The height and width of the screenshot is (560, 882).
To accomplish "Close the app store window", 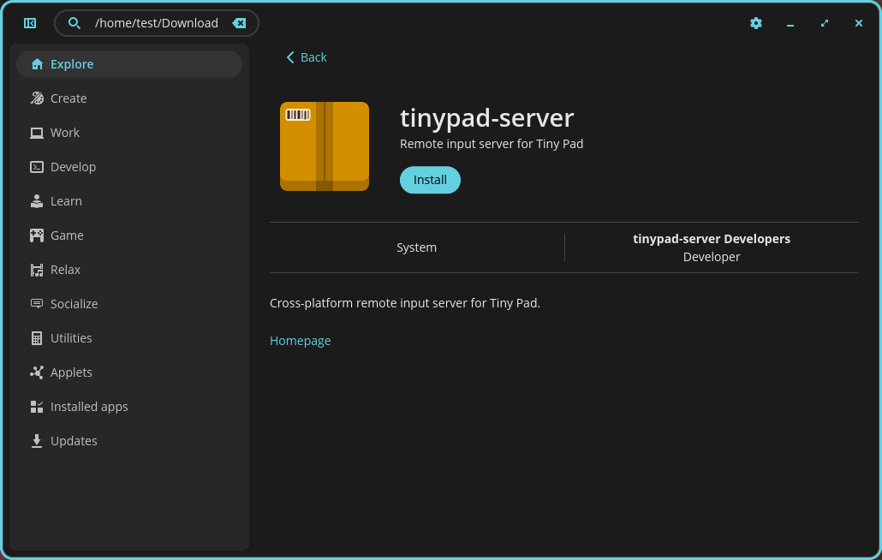I will (859, 23).
